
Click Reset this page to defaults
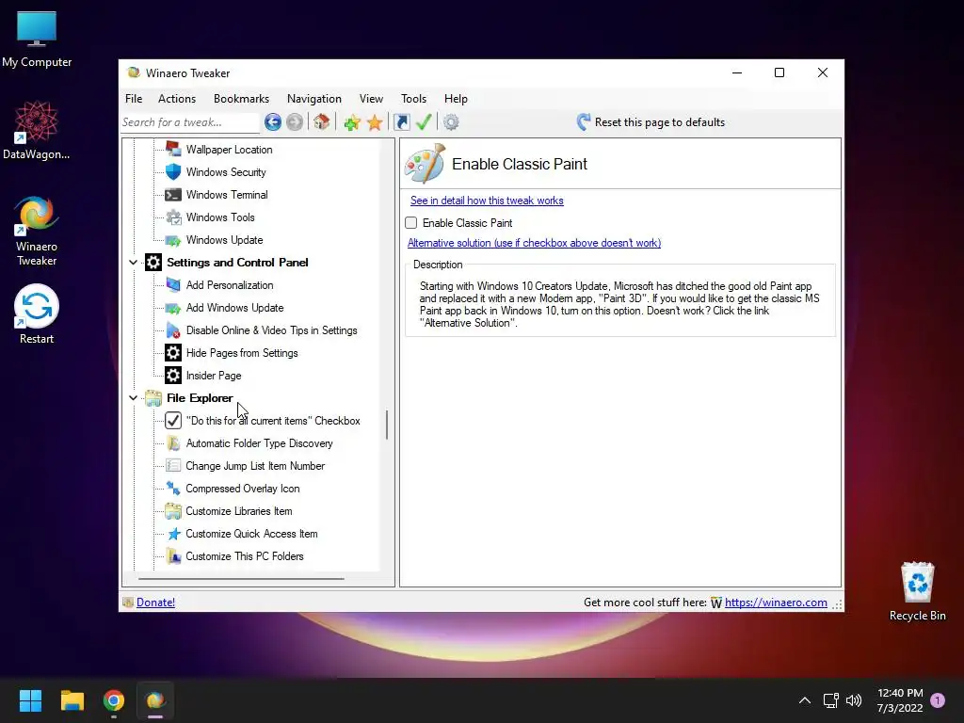tap(651, 122)
